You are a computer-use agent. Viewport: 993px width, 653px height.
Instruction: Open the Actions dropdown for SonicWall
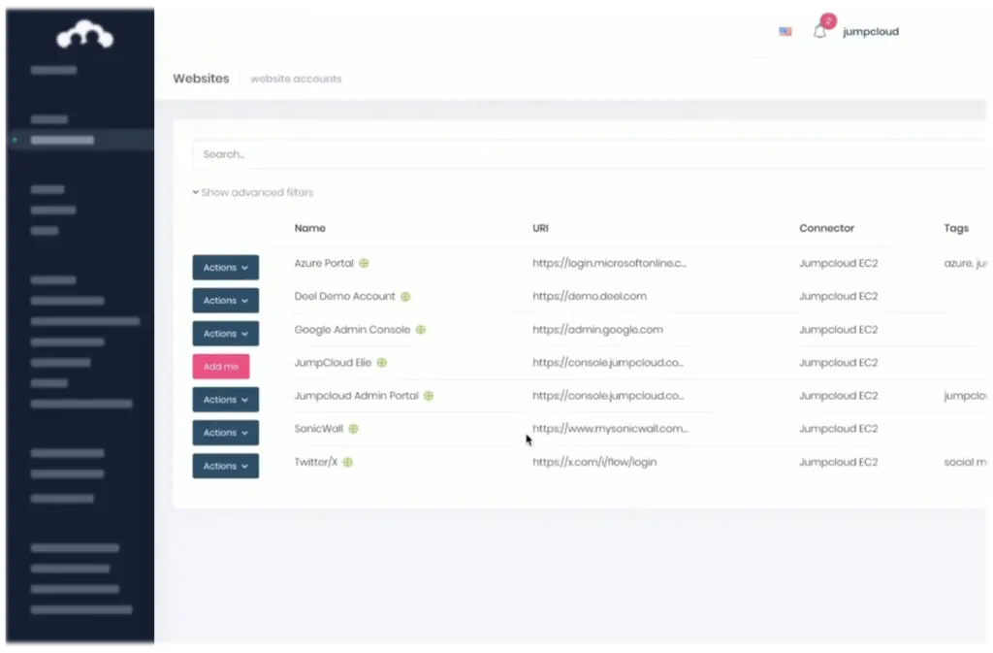tap(225, 433)
